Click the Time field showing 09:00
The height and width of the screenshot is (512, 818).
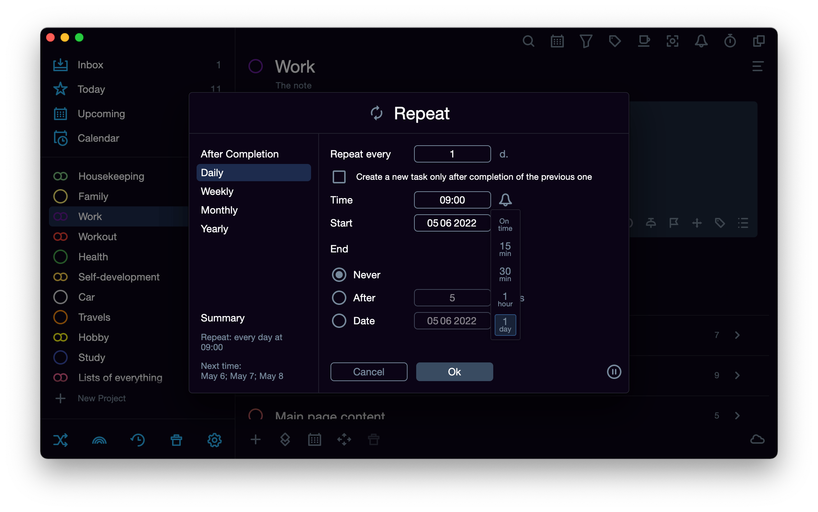(452, 200)
